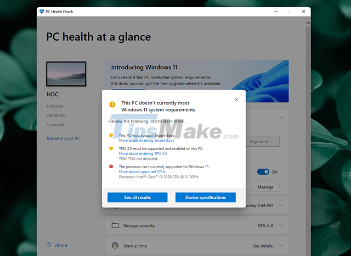Close the PC Health Check window
The image size is (351, 256).
tap(303, 12)
